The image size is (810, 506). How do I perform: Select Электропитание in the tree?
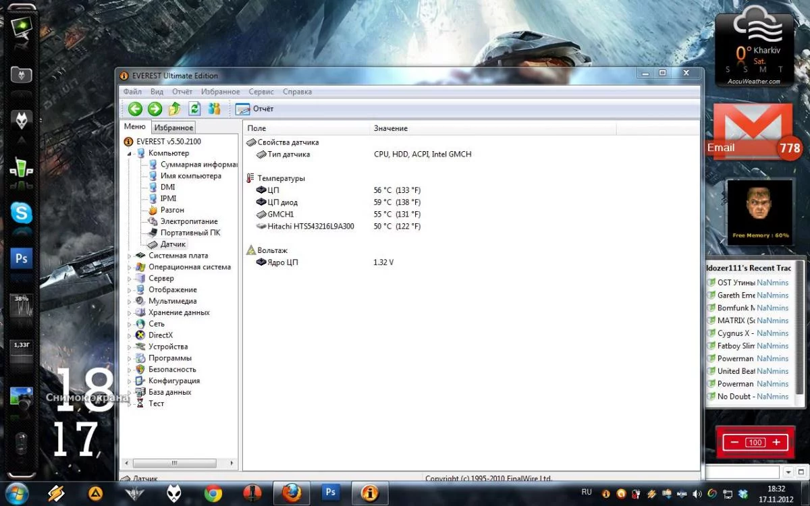[x=188, y=221]
